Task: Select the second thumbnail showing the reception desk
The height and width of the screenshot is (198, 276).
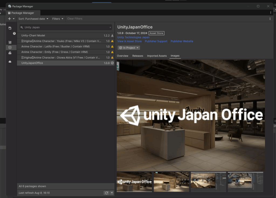Action: pyautogui.click(x=171, y=182)
